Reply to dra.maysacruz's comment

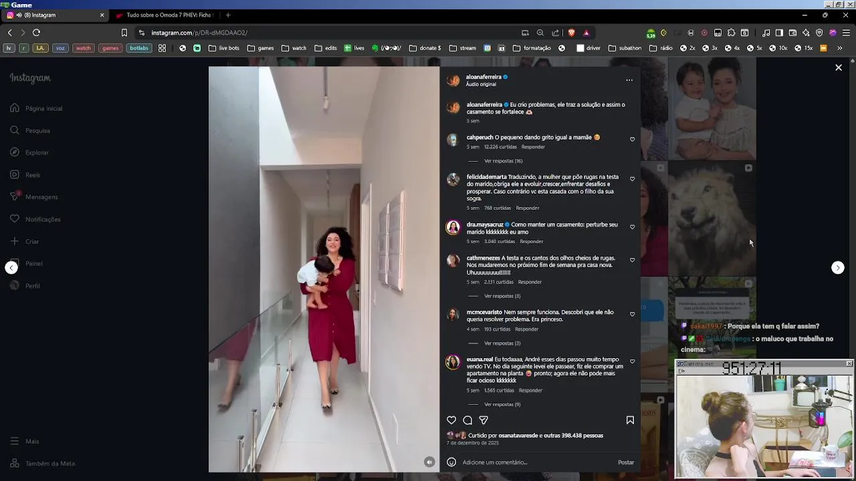pyautogui.click(x=532, y=242)
